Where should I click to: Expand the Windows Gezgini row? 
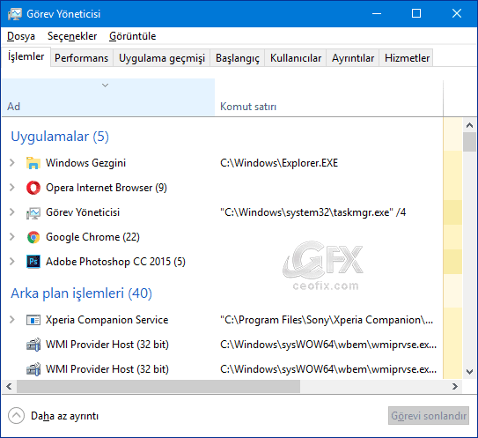[12, 163]
